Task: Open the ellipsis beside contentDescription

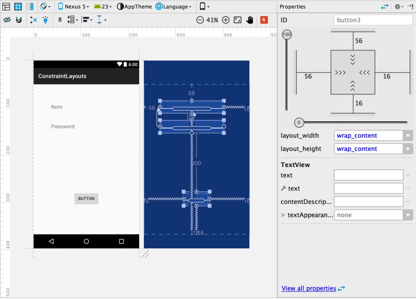Action: [x=408, y=201]
